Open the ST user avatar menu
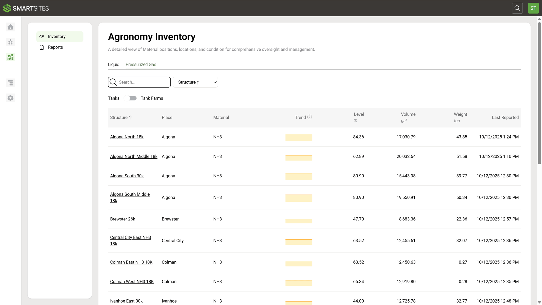The width and height of the screenshot is (542, 305). [533, 8]
